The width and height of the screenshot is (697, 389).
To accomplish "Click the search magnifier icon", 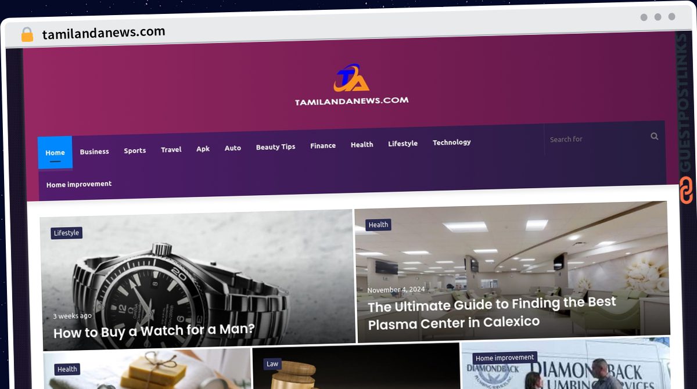I will (x=655, y=136).
